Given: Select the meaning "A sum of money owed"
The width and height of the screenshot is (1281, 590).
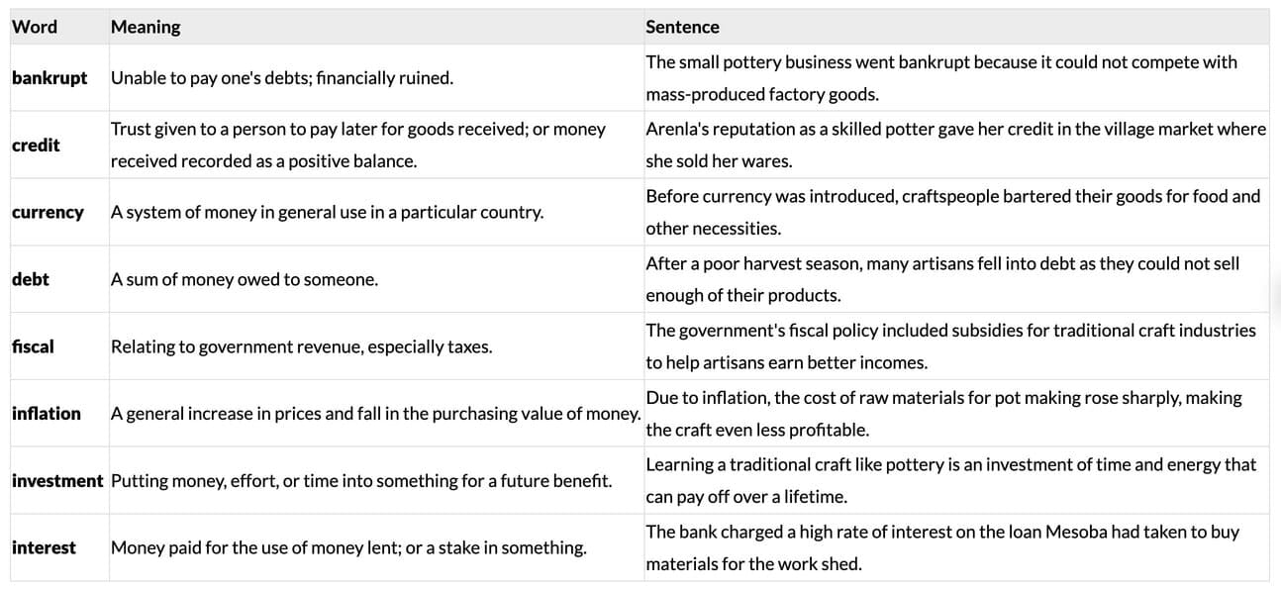Looking at the screenshot, I should coord(245,279).
